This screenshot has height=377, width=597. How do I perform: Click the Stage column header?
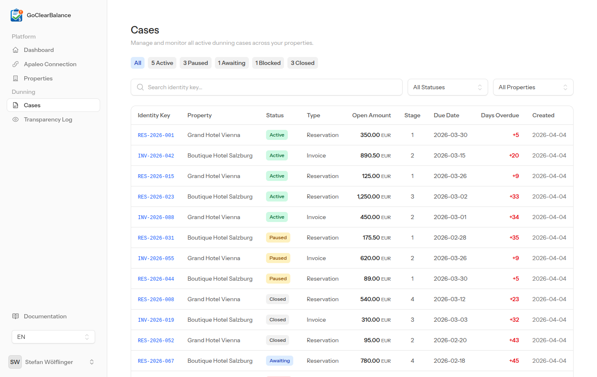point(412,115)
